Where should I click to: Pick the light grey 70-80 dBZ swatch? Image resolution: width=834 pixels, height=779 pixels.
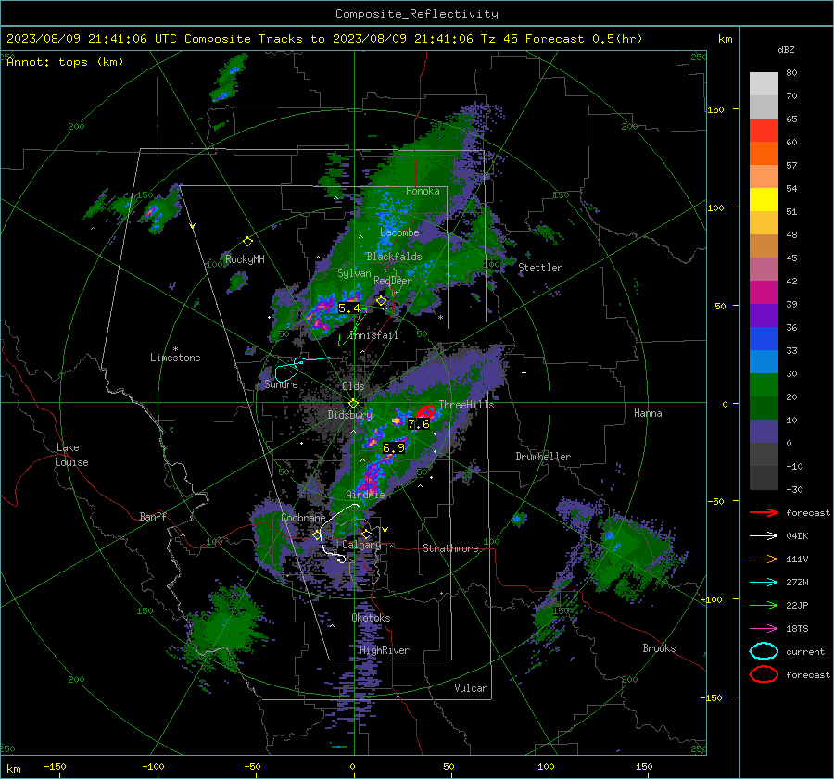(x=764, y=84)
